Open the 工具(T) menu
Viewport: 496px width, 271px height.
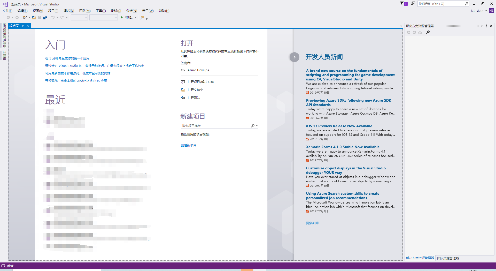tap(101, 11)
